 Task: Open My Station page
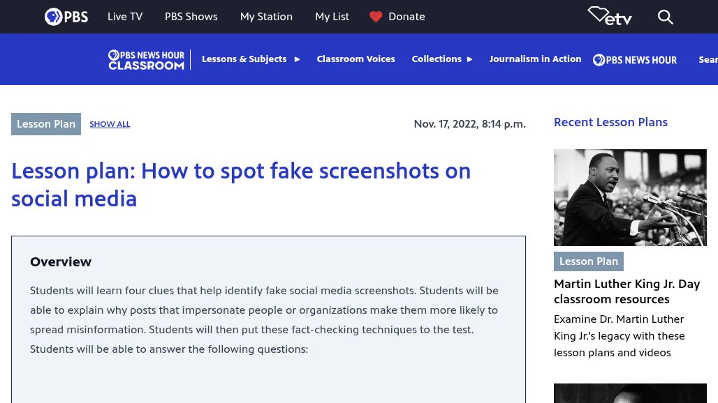(266, 17)
